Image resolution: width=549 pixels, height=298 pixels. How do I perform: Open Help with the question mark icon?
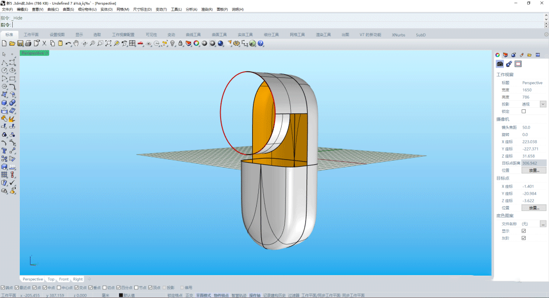click(260, 44)
